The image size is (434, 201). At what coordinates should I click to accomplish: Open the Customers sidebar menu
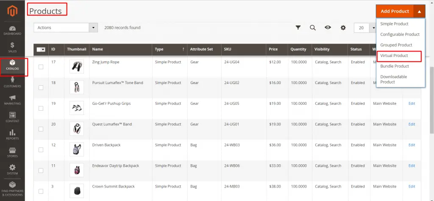coord(12,82)
